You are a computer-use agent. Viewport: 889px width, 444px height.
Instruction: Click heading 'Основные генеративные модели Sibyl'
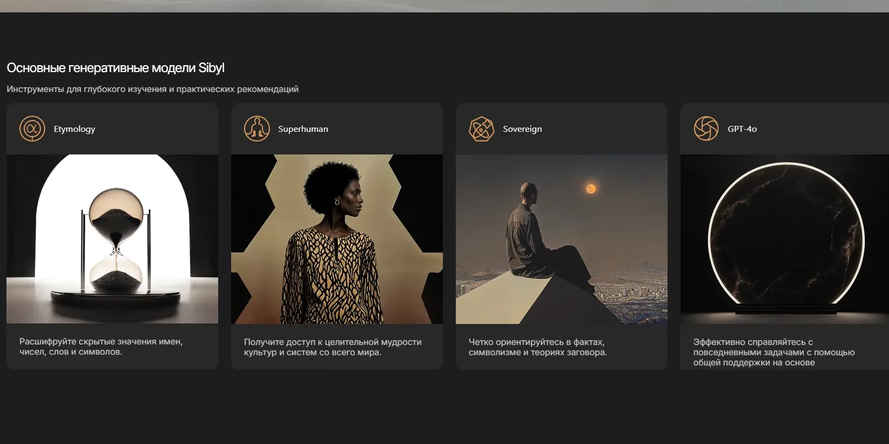point(115,68)
